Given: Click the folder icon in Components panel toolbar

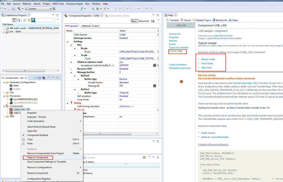Looking at the screenshot, I should coord(39,78).
